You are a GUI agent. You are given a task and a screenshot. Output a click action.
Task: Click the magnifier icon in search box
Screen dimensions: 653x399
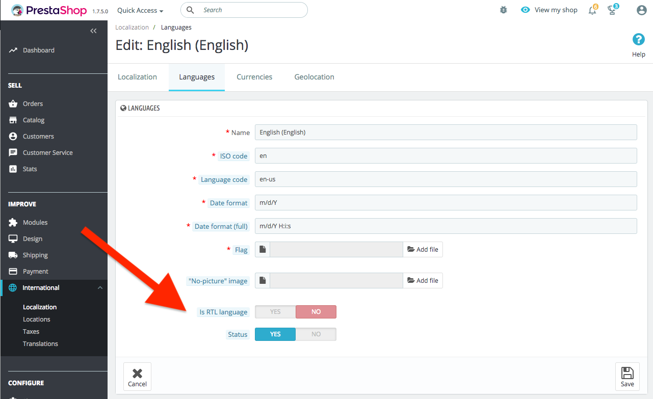190,10
